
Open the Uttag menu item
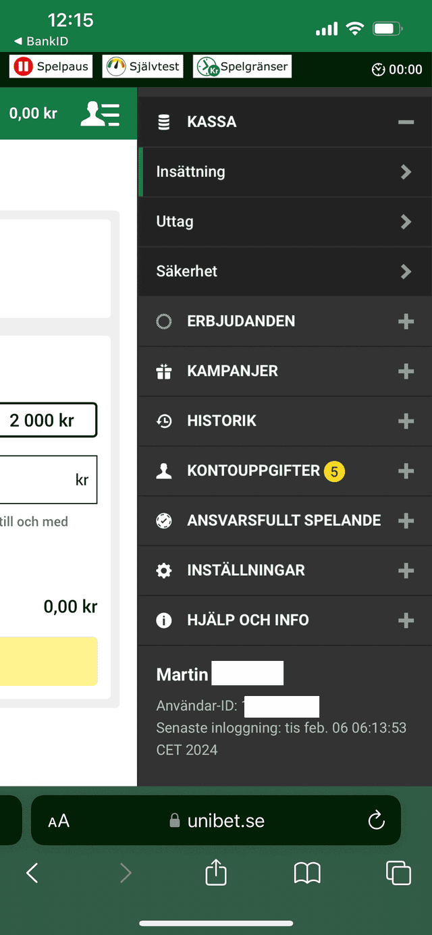(283, 221)
